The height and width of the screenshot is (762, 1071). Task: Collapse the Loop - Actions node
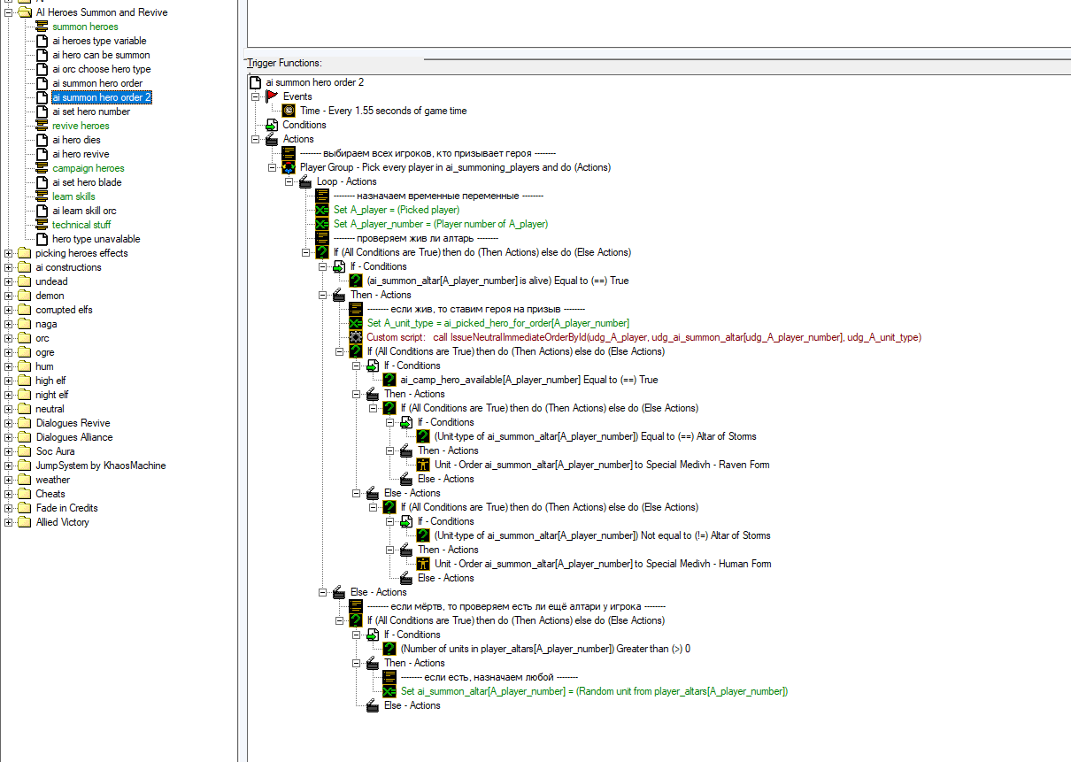click(x=289, y=181)
